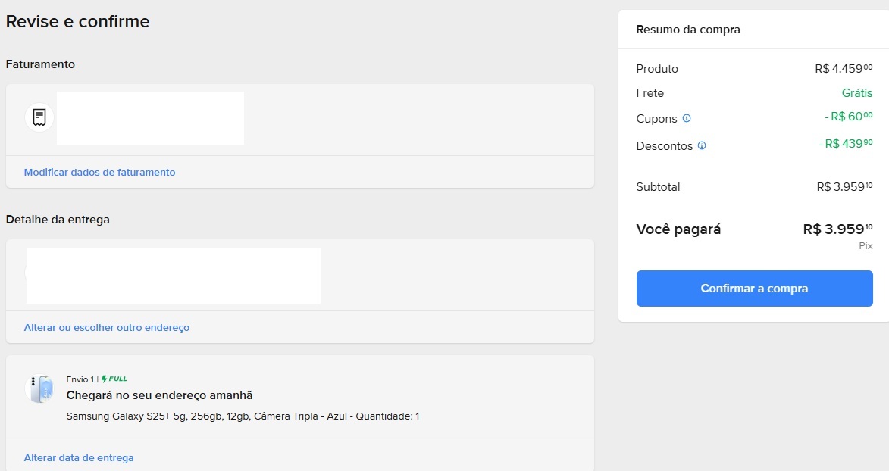Select Alterar ou escolher outro endereço

pyautogui.click(x=107, y=328)
